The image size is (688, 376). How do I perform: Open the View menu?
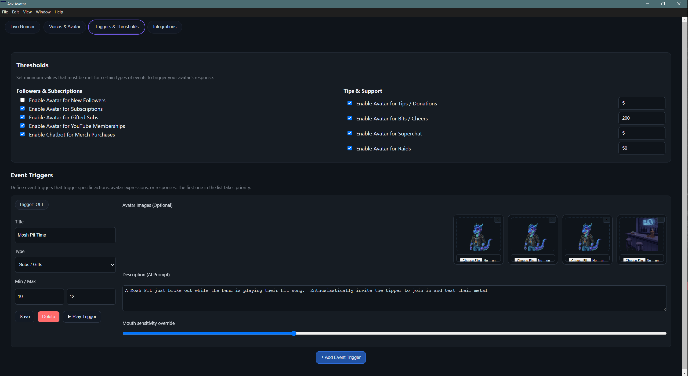point(27,12)
